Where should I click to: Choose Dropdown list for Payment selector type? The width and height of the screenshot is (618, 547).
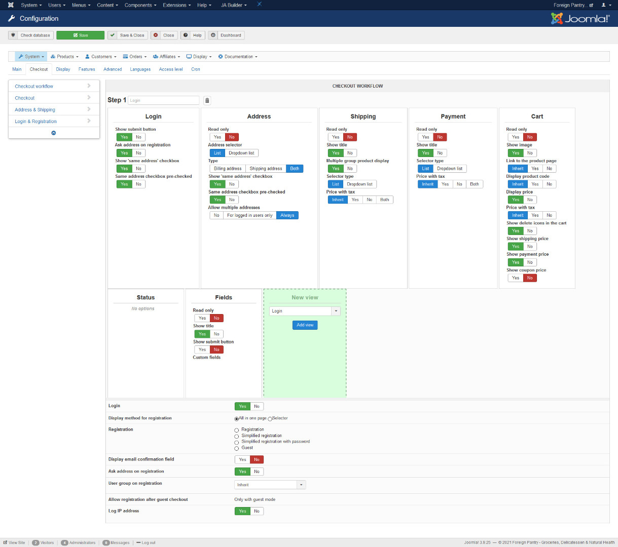pos(450,169)
